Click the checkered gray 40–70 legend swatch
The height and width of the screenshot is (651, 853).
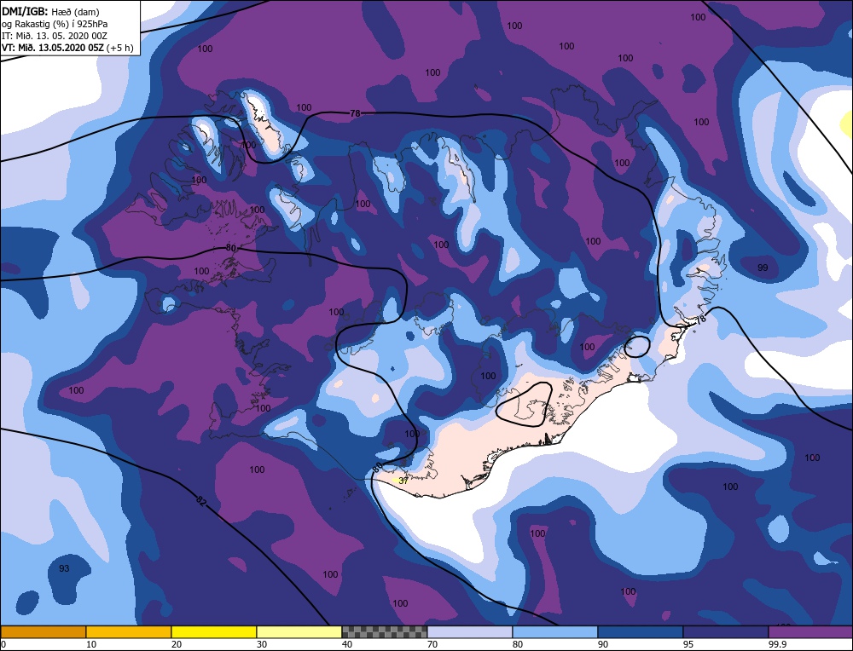click(385, 631)
